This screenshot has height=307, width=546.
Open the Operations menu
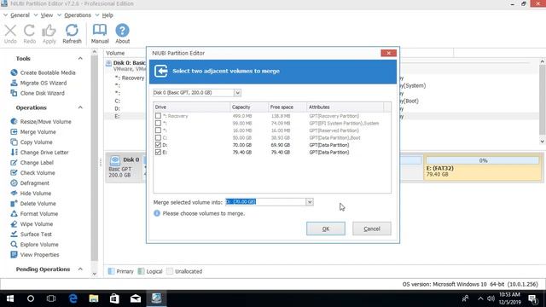coord(78,15)
